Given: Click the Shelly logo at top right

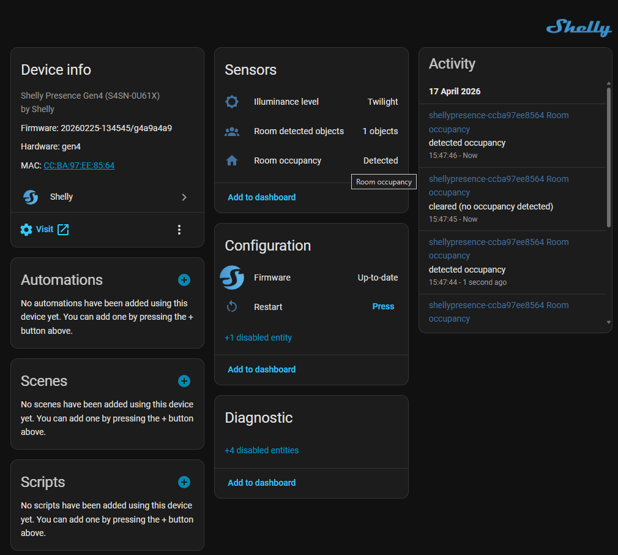Looking at the screenshot, I should (x=578, y=28).
